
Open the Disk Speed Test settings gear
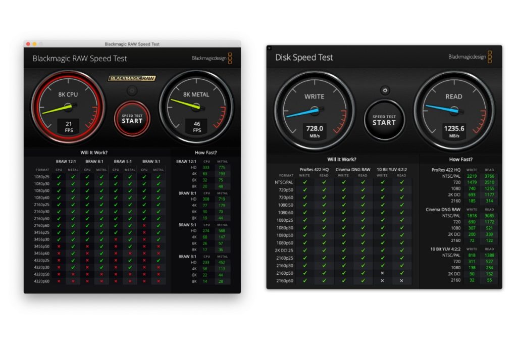click(x=385, y=89)
